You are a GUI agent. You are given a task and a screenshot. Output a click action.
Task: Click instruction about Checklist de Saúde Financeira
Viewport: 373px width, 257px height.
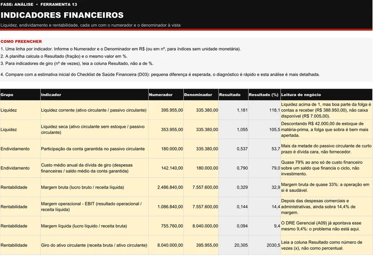[x=160, y=74]
